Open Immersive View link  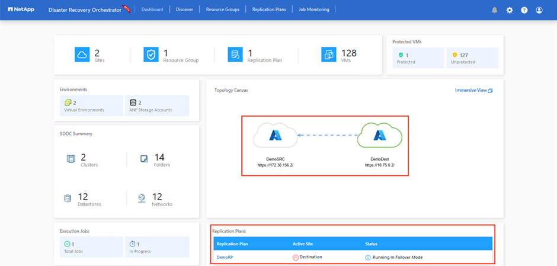pos(473,90)
